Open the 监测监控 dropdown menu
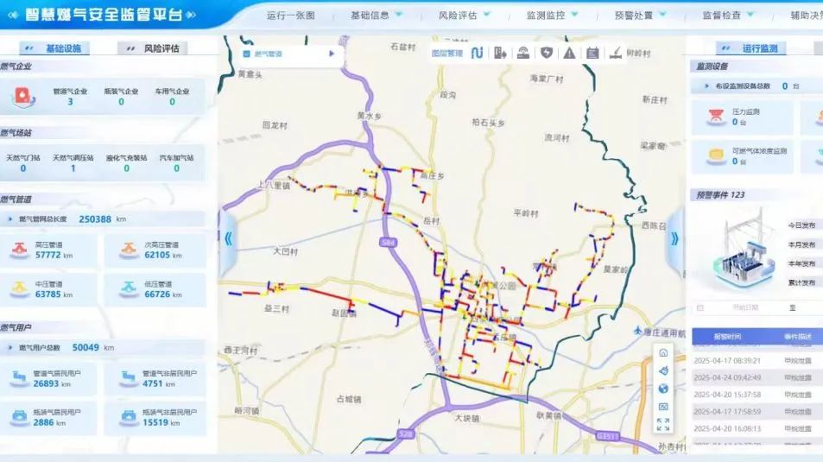The height and width of the screenshot is (462, 823). point(552,16)
